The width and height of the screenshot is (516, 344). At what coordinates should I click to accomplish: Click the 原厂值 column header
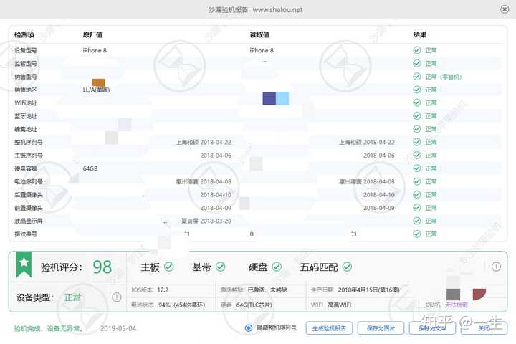coord(92,34)
